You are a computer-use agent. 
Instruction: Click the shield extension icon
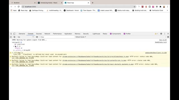[157, 7]
